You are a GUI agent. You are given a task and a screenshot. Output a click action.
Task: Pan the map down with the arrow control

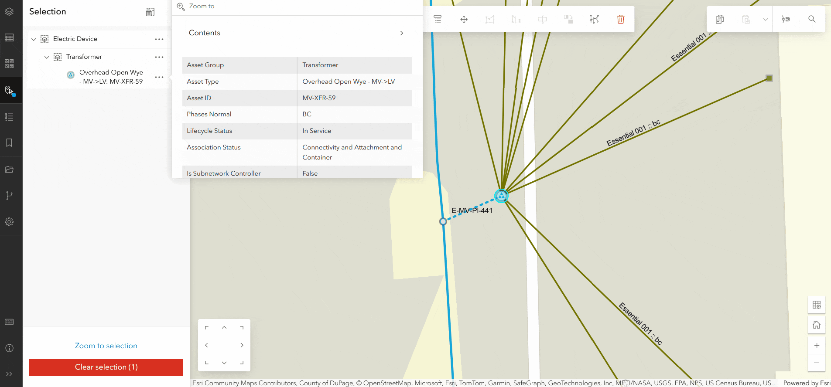click(x=224, y=363)
